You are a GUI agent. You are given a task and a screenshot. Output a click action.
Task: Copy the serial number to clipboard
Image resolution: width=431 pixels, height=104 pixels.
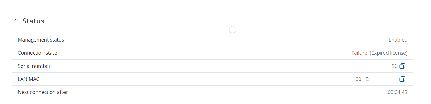[x=402, y=66]
